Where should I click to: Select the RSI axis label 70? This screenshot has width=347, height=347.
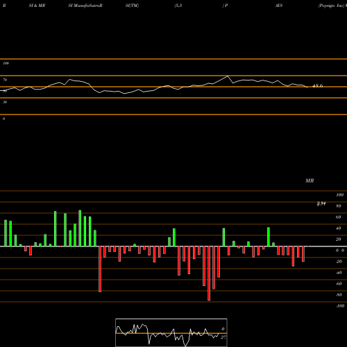click(5, 80)
